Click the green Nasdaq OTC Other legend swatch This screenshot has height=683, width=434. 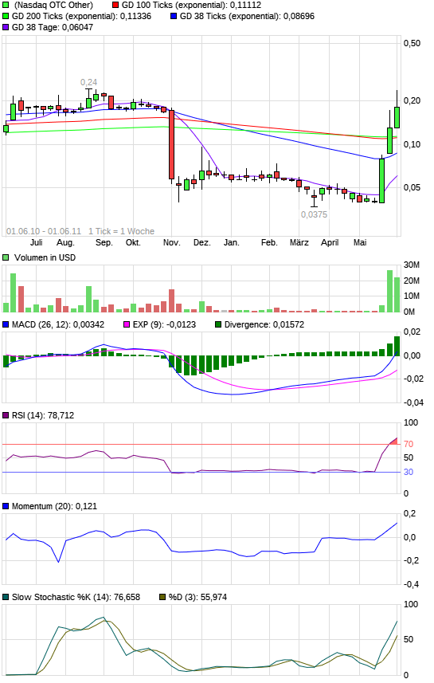point(6,6)
